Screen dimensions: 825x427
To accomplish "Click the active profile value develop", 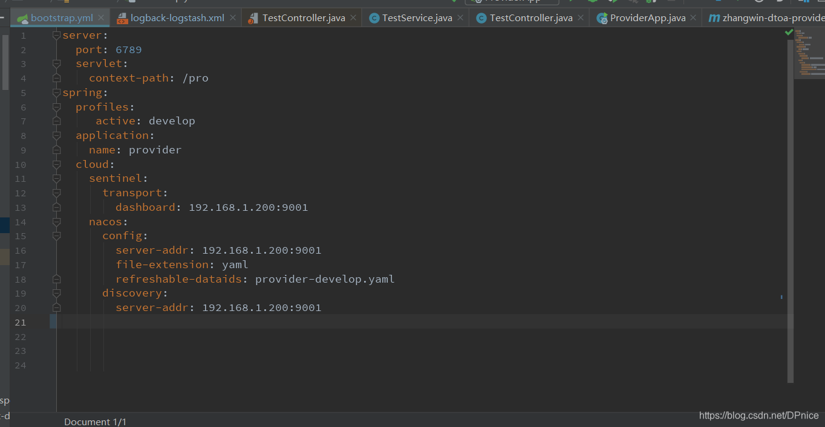I will coord(172,121).
